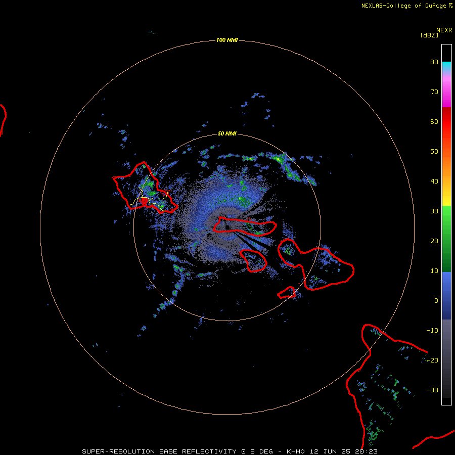Click the 50 NMI range ring label
Image resolution: width=455 pixels, height=455 pixels.
(227, 133)
